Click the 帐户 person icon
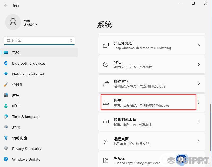The width and height of the screenshot is (212, 167). tap(6, 106)
